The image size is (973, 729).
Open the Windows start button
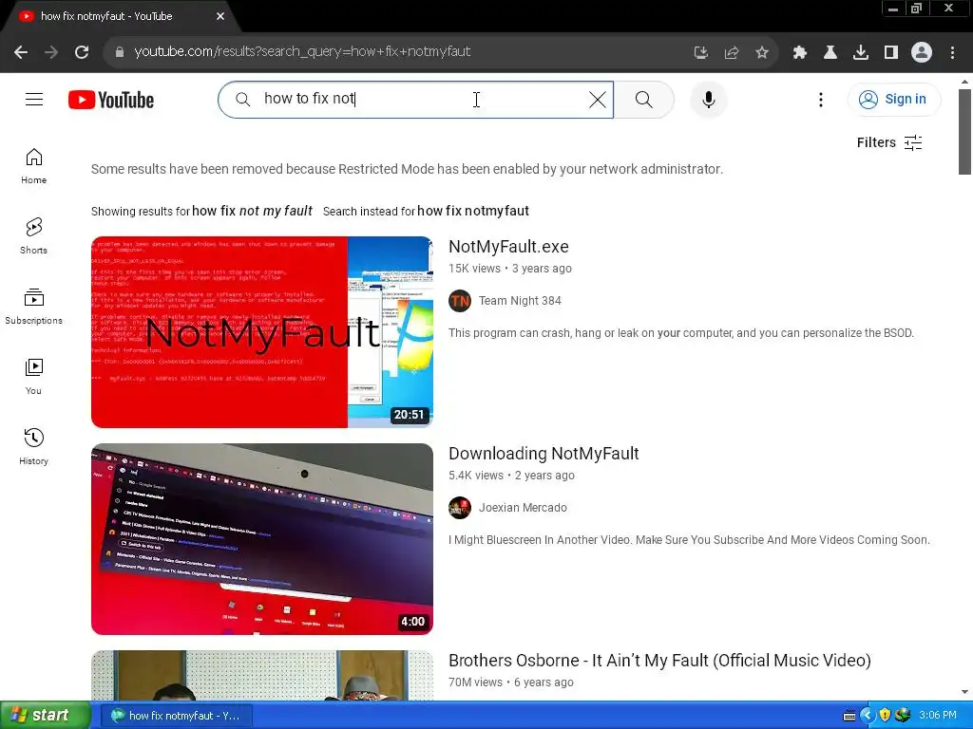pyautogui.click(x=45, y=716)
